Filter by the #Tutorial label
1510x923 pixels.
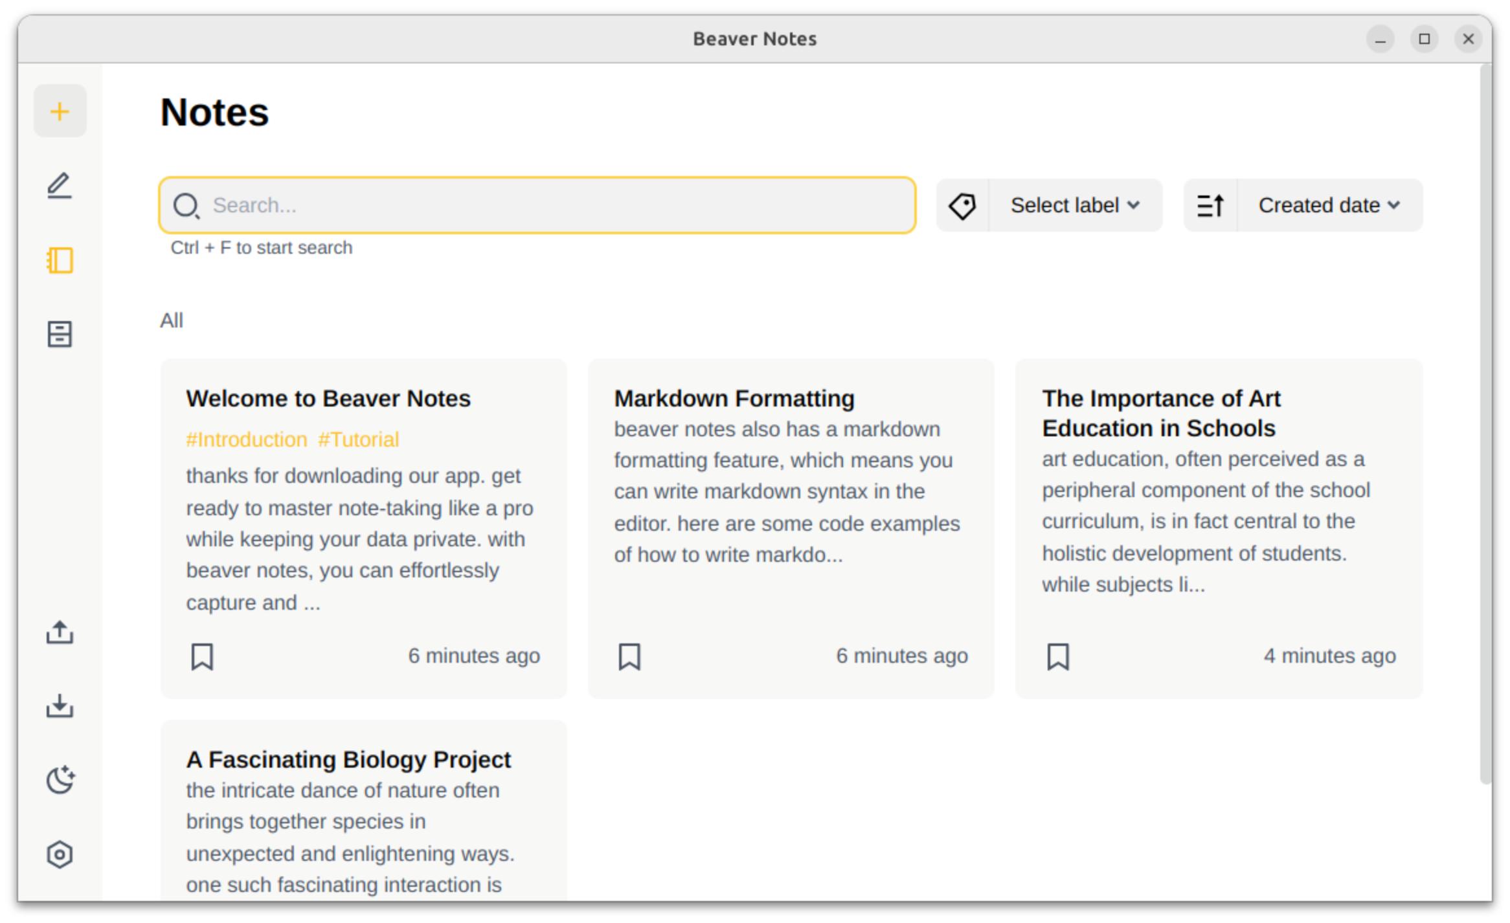click(358, 439)
